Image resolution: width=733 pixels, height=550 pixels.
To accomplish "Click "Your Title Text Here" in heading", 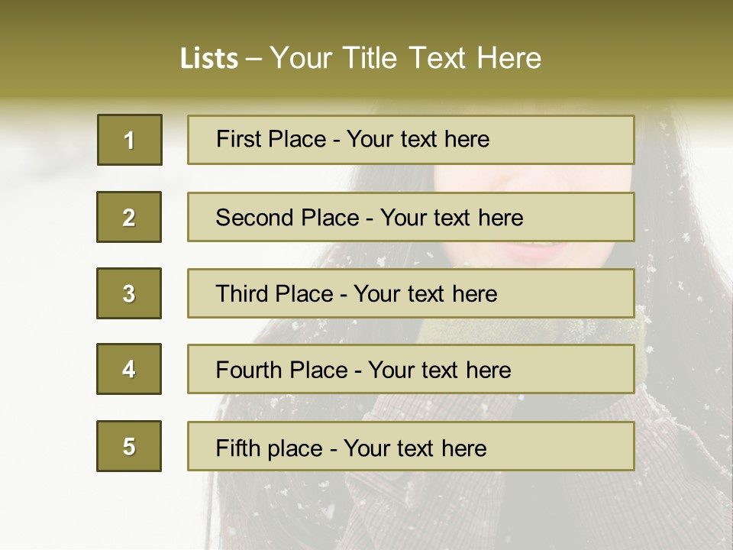I will click(405, 58).
